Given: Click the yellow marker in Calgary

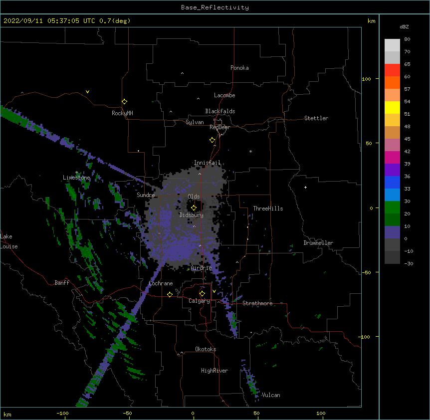Looking at the screenshot, I should 202,294.
